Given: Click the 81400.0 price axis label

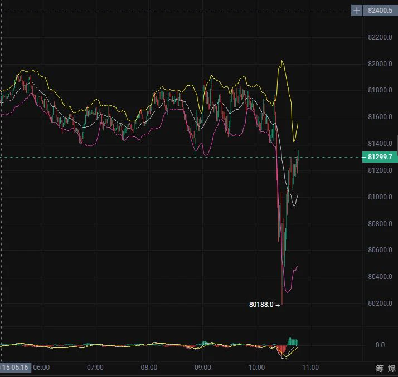Looking at the screenshot, I should (x=380, y=144).
